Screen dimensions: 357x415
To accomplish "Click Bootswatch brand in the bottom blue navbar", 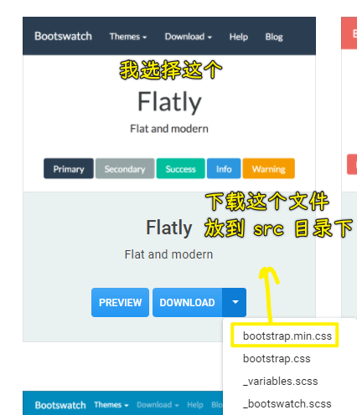I will point(60,405).
